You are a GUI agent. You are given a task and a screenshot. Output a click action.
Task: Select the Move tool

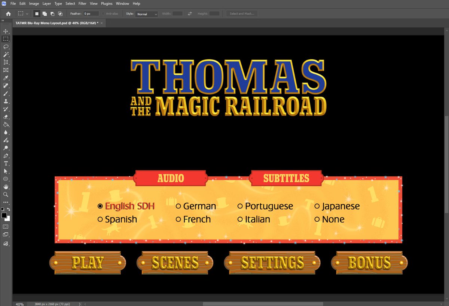[x=6, y=31]
